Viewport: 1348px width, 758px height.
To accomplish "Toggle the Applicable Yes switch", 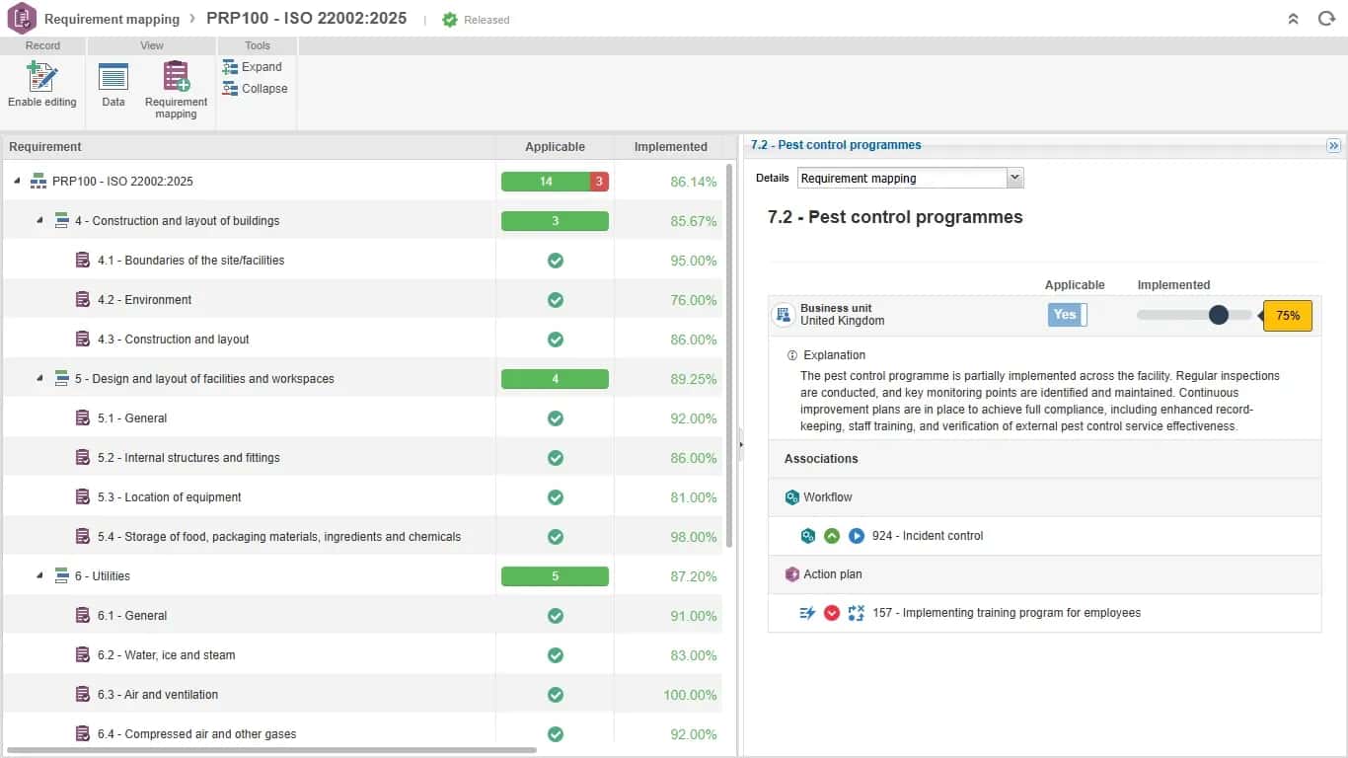I will click(x=1067, y=315).
